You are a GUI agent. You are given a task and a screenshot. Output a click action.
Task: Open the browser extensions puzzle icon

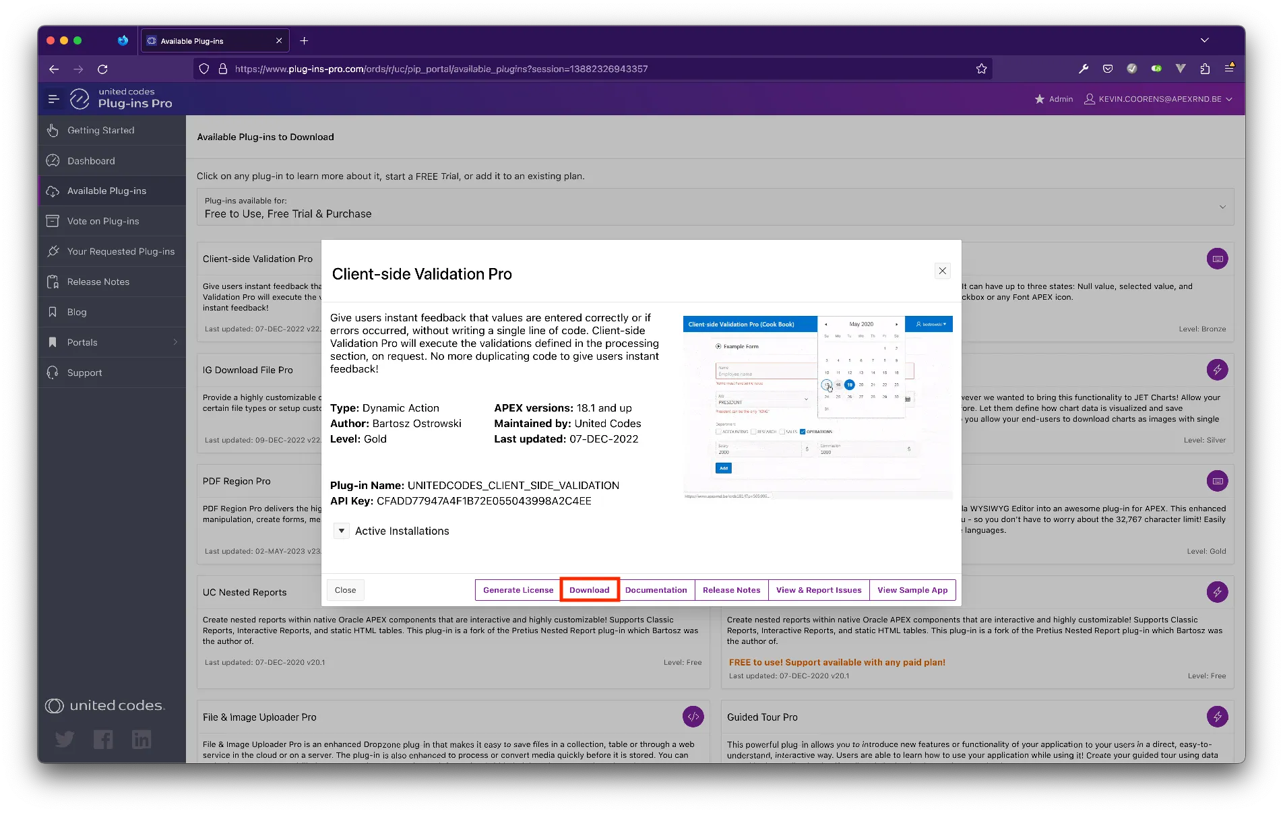click(x=1205, y=69)
